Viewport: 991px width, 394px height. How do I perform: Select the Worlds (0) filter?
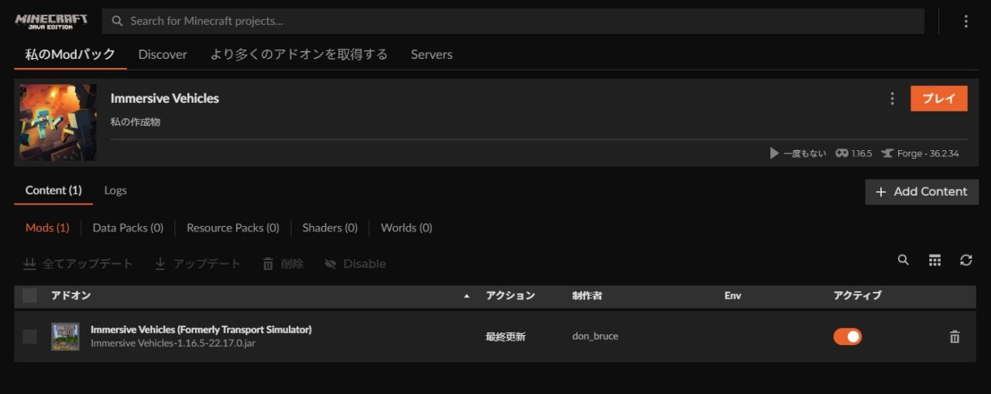point(406,228)
